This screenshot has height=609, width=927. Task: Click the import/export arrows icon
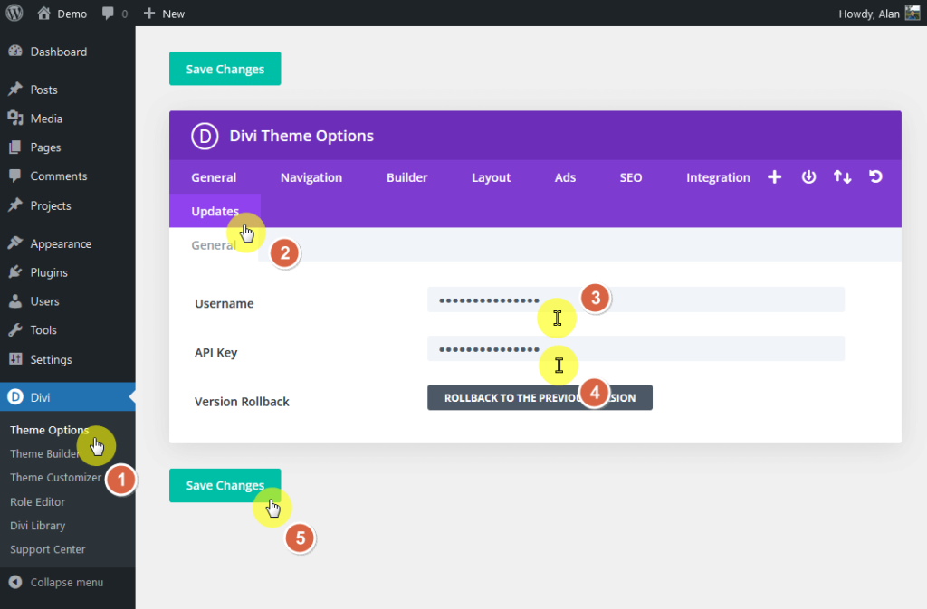pyautogui.click(x=842, y=176)
